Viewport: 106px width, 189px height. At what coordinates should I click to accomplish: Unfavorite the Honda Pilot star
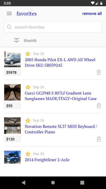coord(28,54)
